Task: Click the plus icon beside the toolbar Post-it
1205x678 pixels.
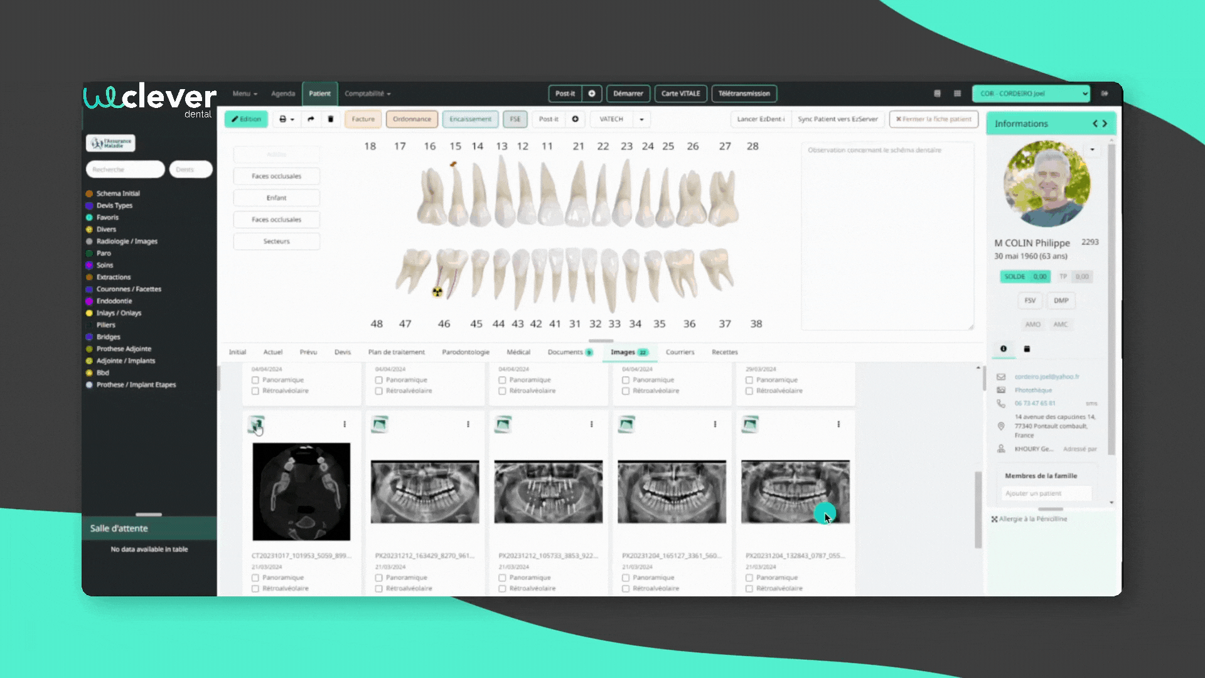Action: [x=575, y=119]
